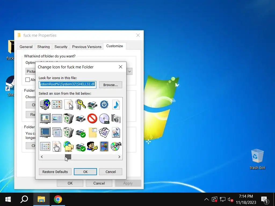
Task: Click the horizontal scrollbar thumb in icon list
Action: coord(68,157)
